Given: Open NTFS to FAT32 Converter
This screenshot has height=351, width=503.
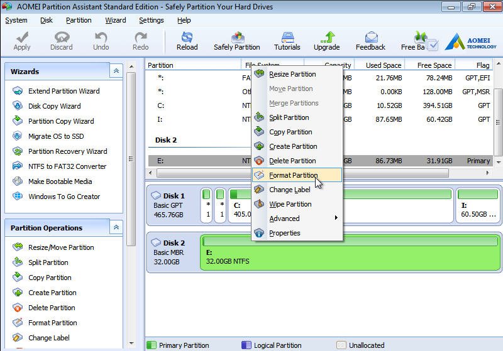Looking at the screenshot, I should pyautogui.click(x=67, y=166).
